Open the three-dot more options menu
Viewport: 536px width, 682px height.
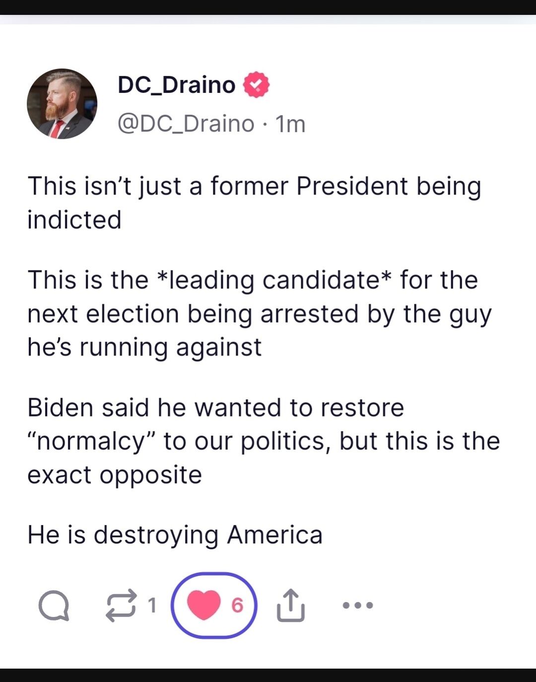(x=358, y=605)
